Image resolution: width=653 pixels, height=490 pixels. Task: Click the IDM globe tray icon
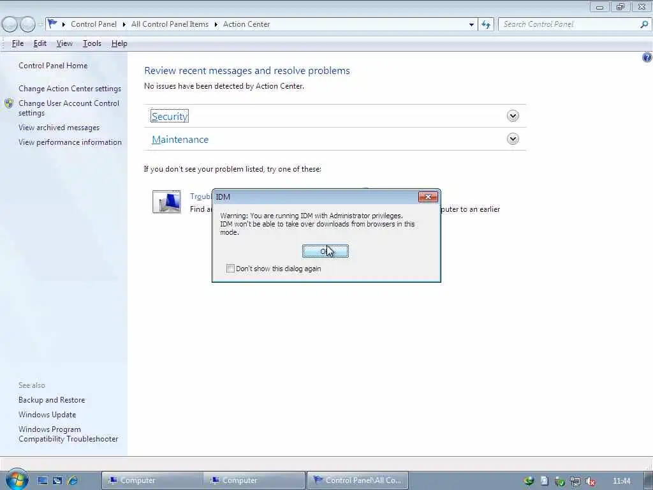pyautogui.click(x=529, y=481)
